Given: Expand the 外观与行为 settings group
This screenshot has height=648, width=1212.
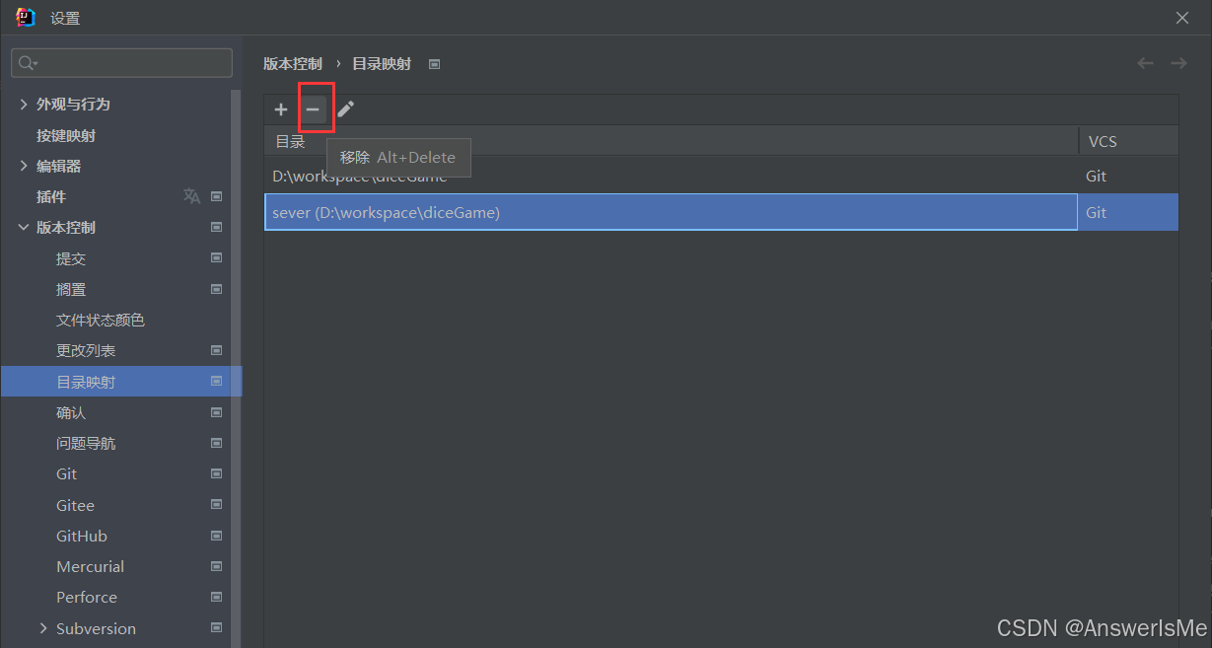Looking at the screenshot, I should [x=25, y=104].
